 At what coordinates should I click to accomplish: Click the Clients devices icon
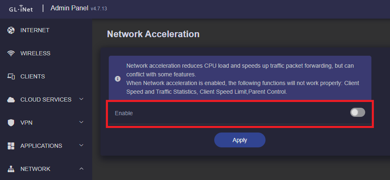[11, 76]
